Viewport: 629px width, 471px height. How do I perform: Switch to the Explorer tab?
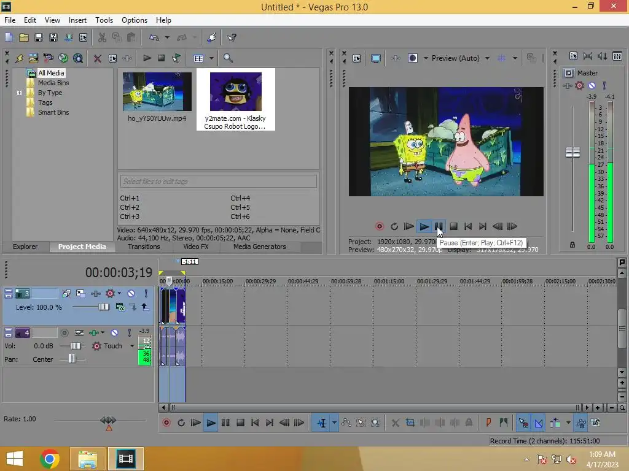point(25,247)
